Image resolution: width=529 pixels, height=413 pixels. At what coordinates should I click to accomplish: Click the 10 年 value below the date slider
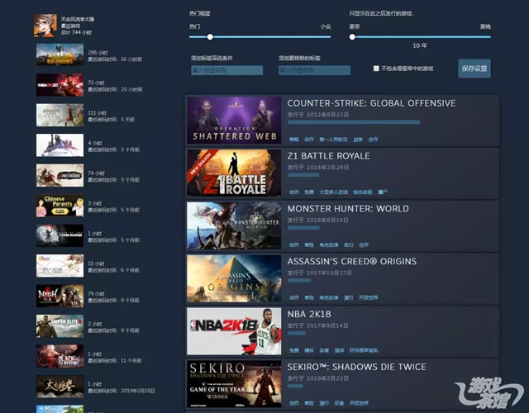tap(420, 45)
